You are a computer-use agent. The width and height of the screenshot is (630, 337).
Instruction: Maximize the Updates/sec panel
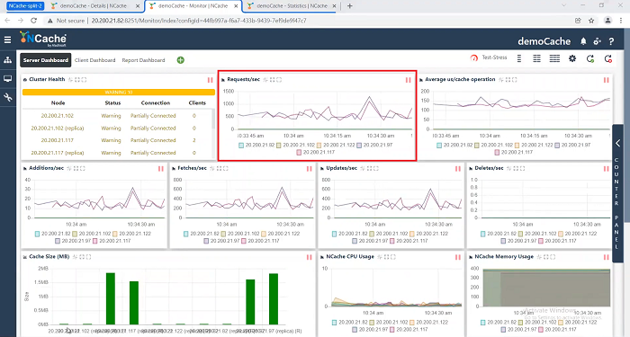click(376, 168)
